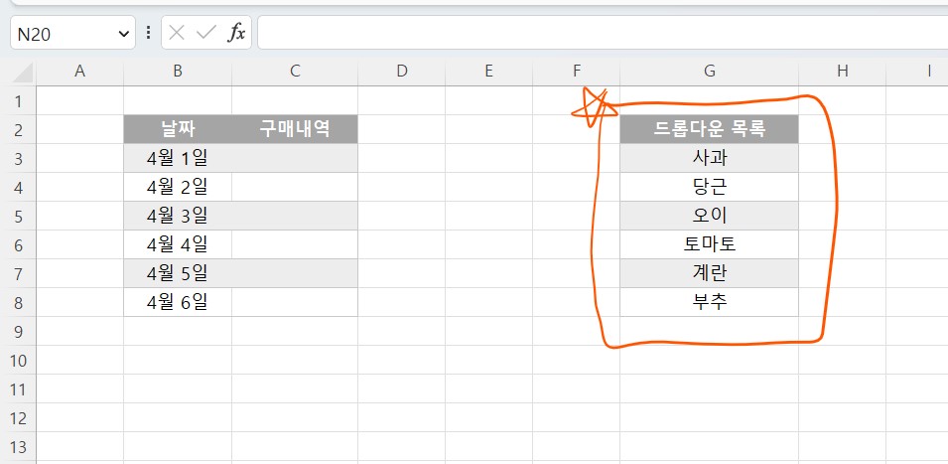Click the 계란 cell
The image size is (948, 464).
coord(709,273)
